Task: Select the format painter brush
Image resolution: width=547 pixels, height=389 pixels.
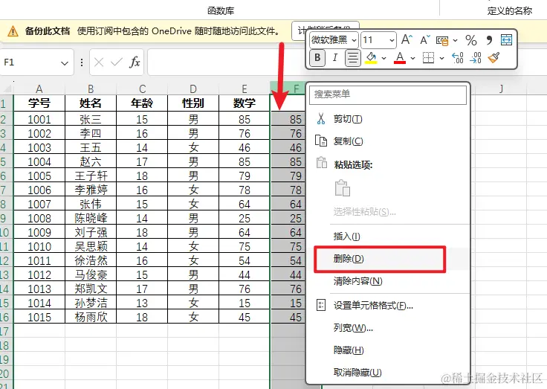Action: pyautogui.click(x=493, y=57)
